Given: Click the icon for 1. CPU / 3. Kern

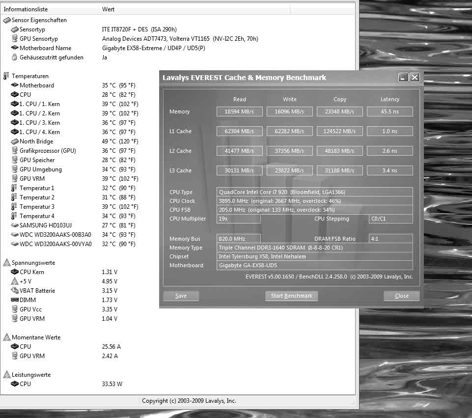Looking at the screenshot, I should click(14, 122).
